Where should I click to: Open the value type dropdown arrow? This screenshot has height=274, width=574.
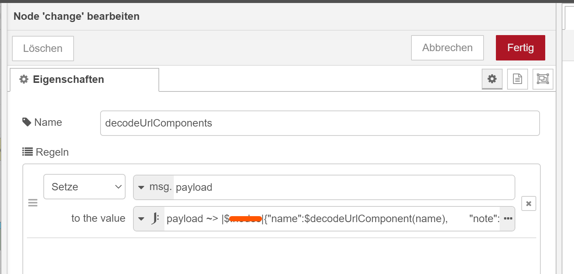pyautogui.click(x=141, y=219)
